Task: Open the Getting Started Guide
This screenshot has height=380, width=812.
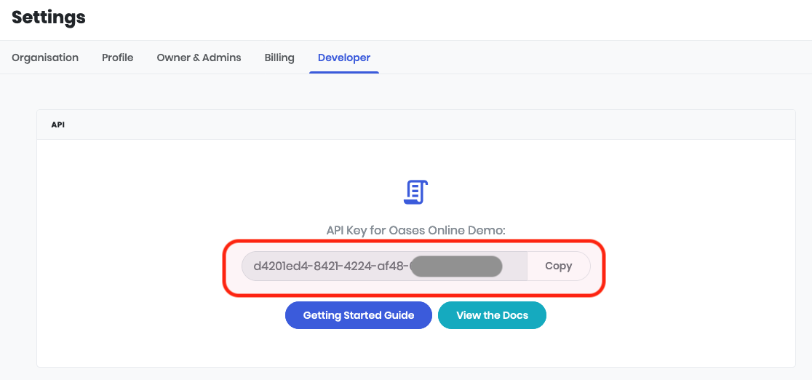Action: point(359,315)
